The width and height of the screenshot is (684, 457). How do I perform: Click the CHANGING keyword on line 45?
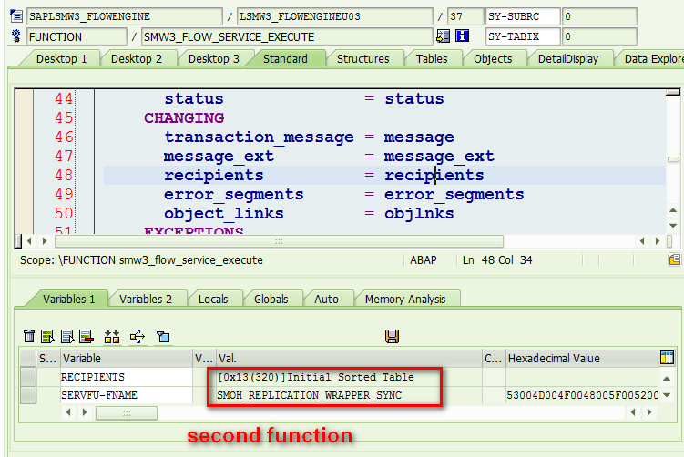[184, 118]
